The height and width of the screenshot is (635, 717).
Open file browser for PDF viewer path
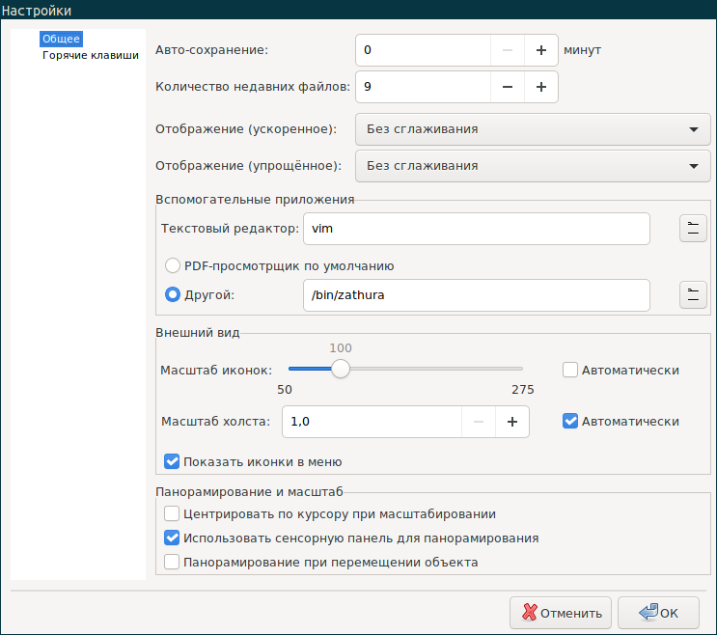693,295
